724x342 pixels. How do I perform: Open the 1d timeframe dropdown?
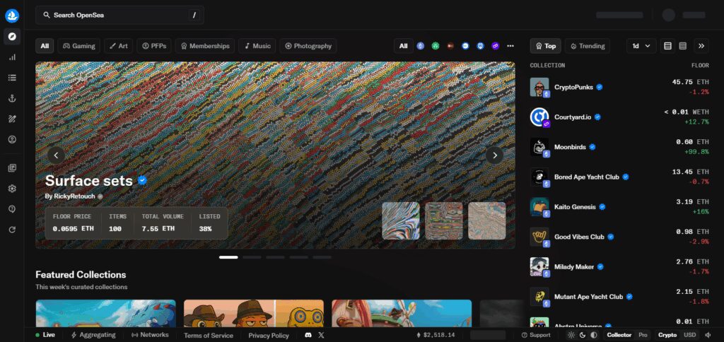point(641,46)
